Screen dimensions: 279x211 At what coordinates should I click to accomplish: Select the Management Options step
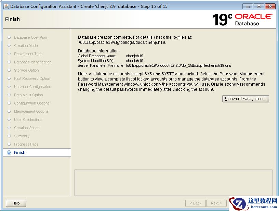pyautogui.click(x=31, y=111)
